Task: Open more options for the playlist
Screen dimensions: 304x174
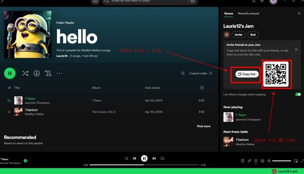Action: coord(59,74)
